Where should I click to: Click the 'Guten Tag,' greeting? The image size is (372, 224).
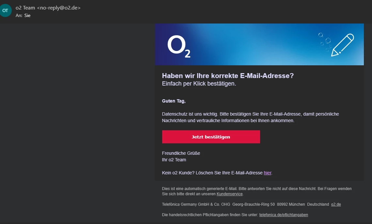[174, 101]
